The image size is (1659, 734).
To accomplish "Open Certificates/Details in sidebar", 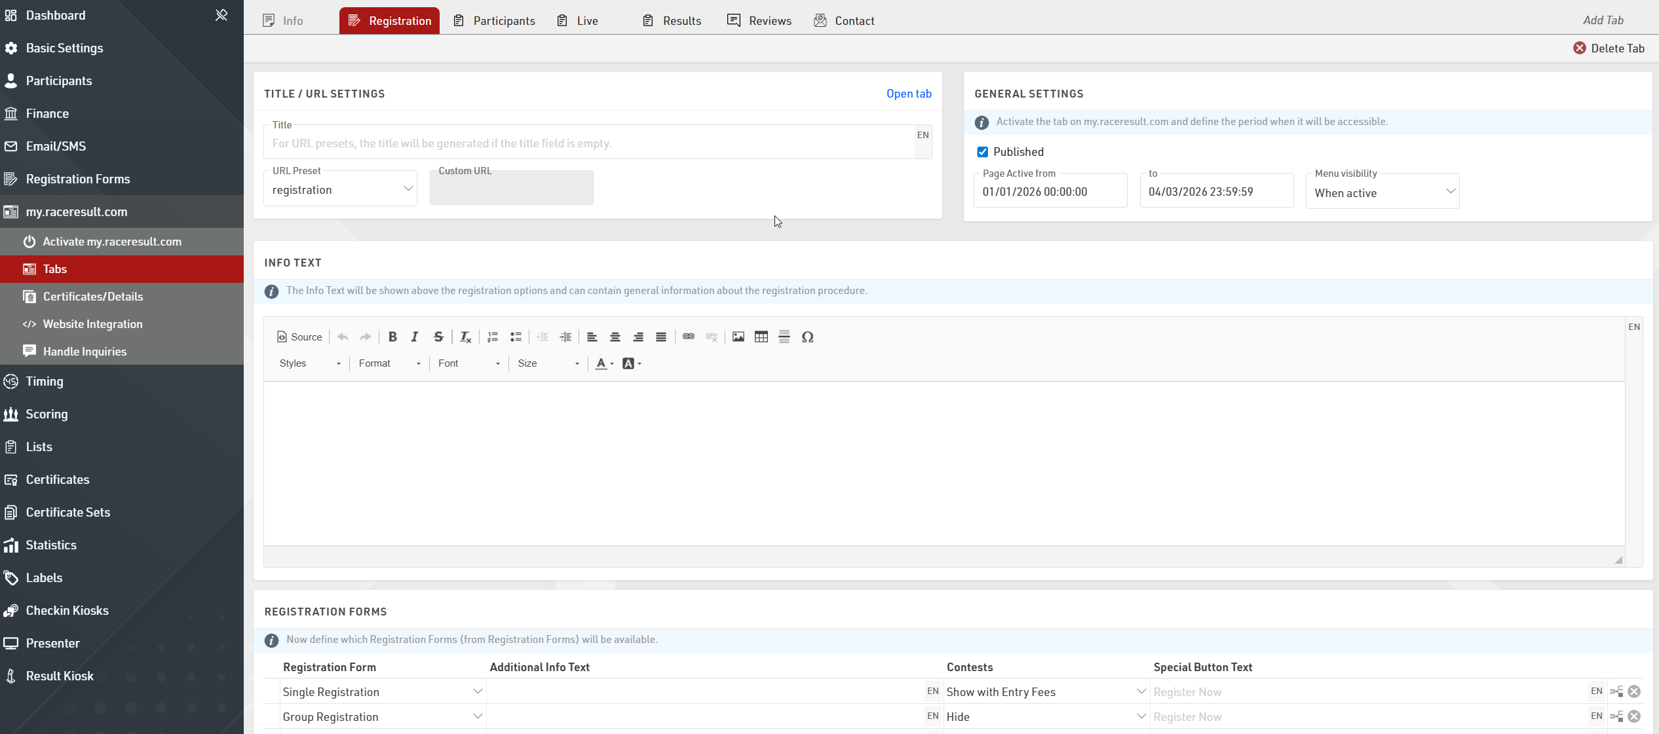I will [x=93, y=297].
